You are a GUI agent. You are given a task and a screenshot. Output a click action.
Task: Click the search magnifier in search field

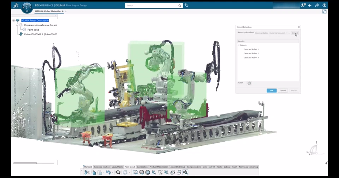tap(180, 6)
